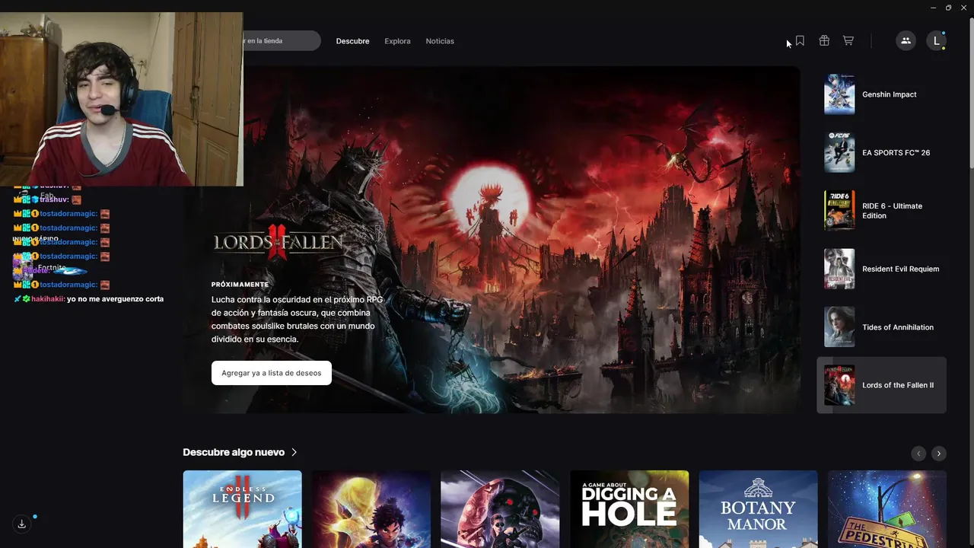Open the wishlist bookmark icon

point(800,40)
